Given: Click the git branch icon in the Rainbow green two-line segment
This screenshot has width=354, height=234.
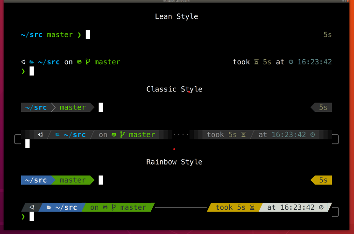Looking at the screenshot, I should 114,207.
